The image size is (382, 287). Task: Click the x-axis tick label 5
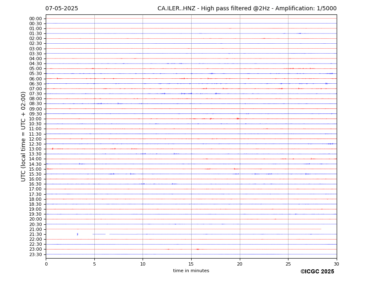94,264
